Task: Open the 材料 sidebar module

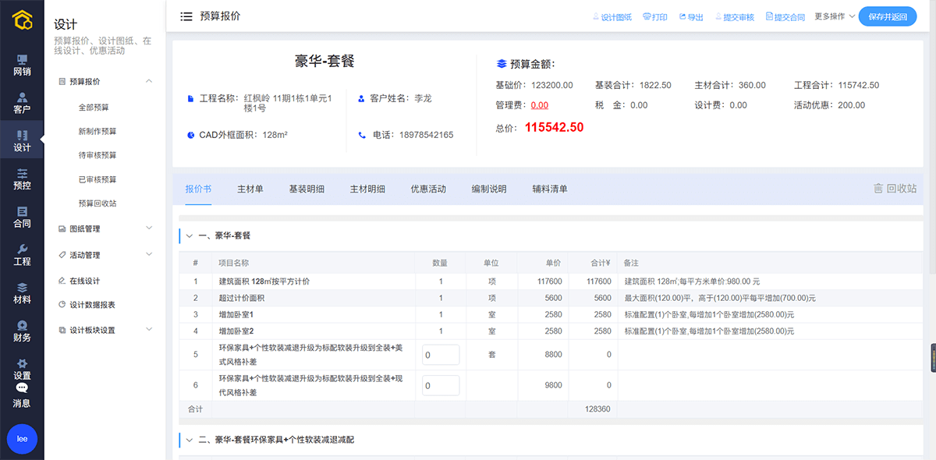Action: (22, 293)
